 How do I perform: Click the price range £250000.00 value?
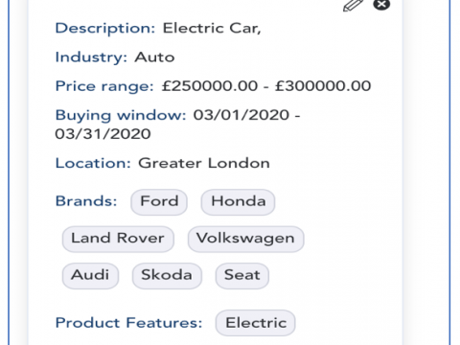point(210,86)
